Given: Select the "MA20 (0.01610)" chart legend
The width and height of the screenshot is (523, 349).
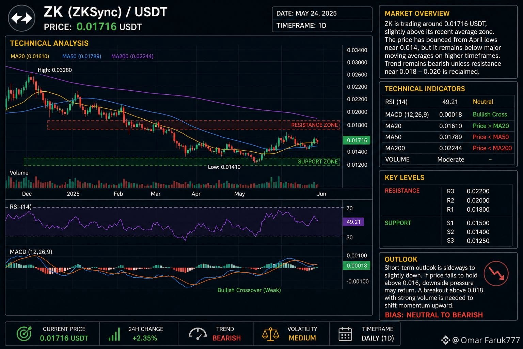Looking at the screenshot, I should pos(30,56).
